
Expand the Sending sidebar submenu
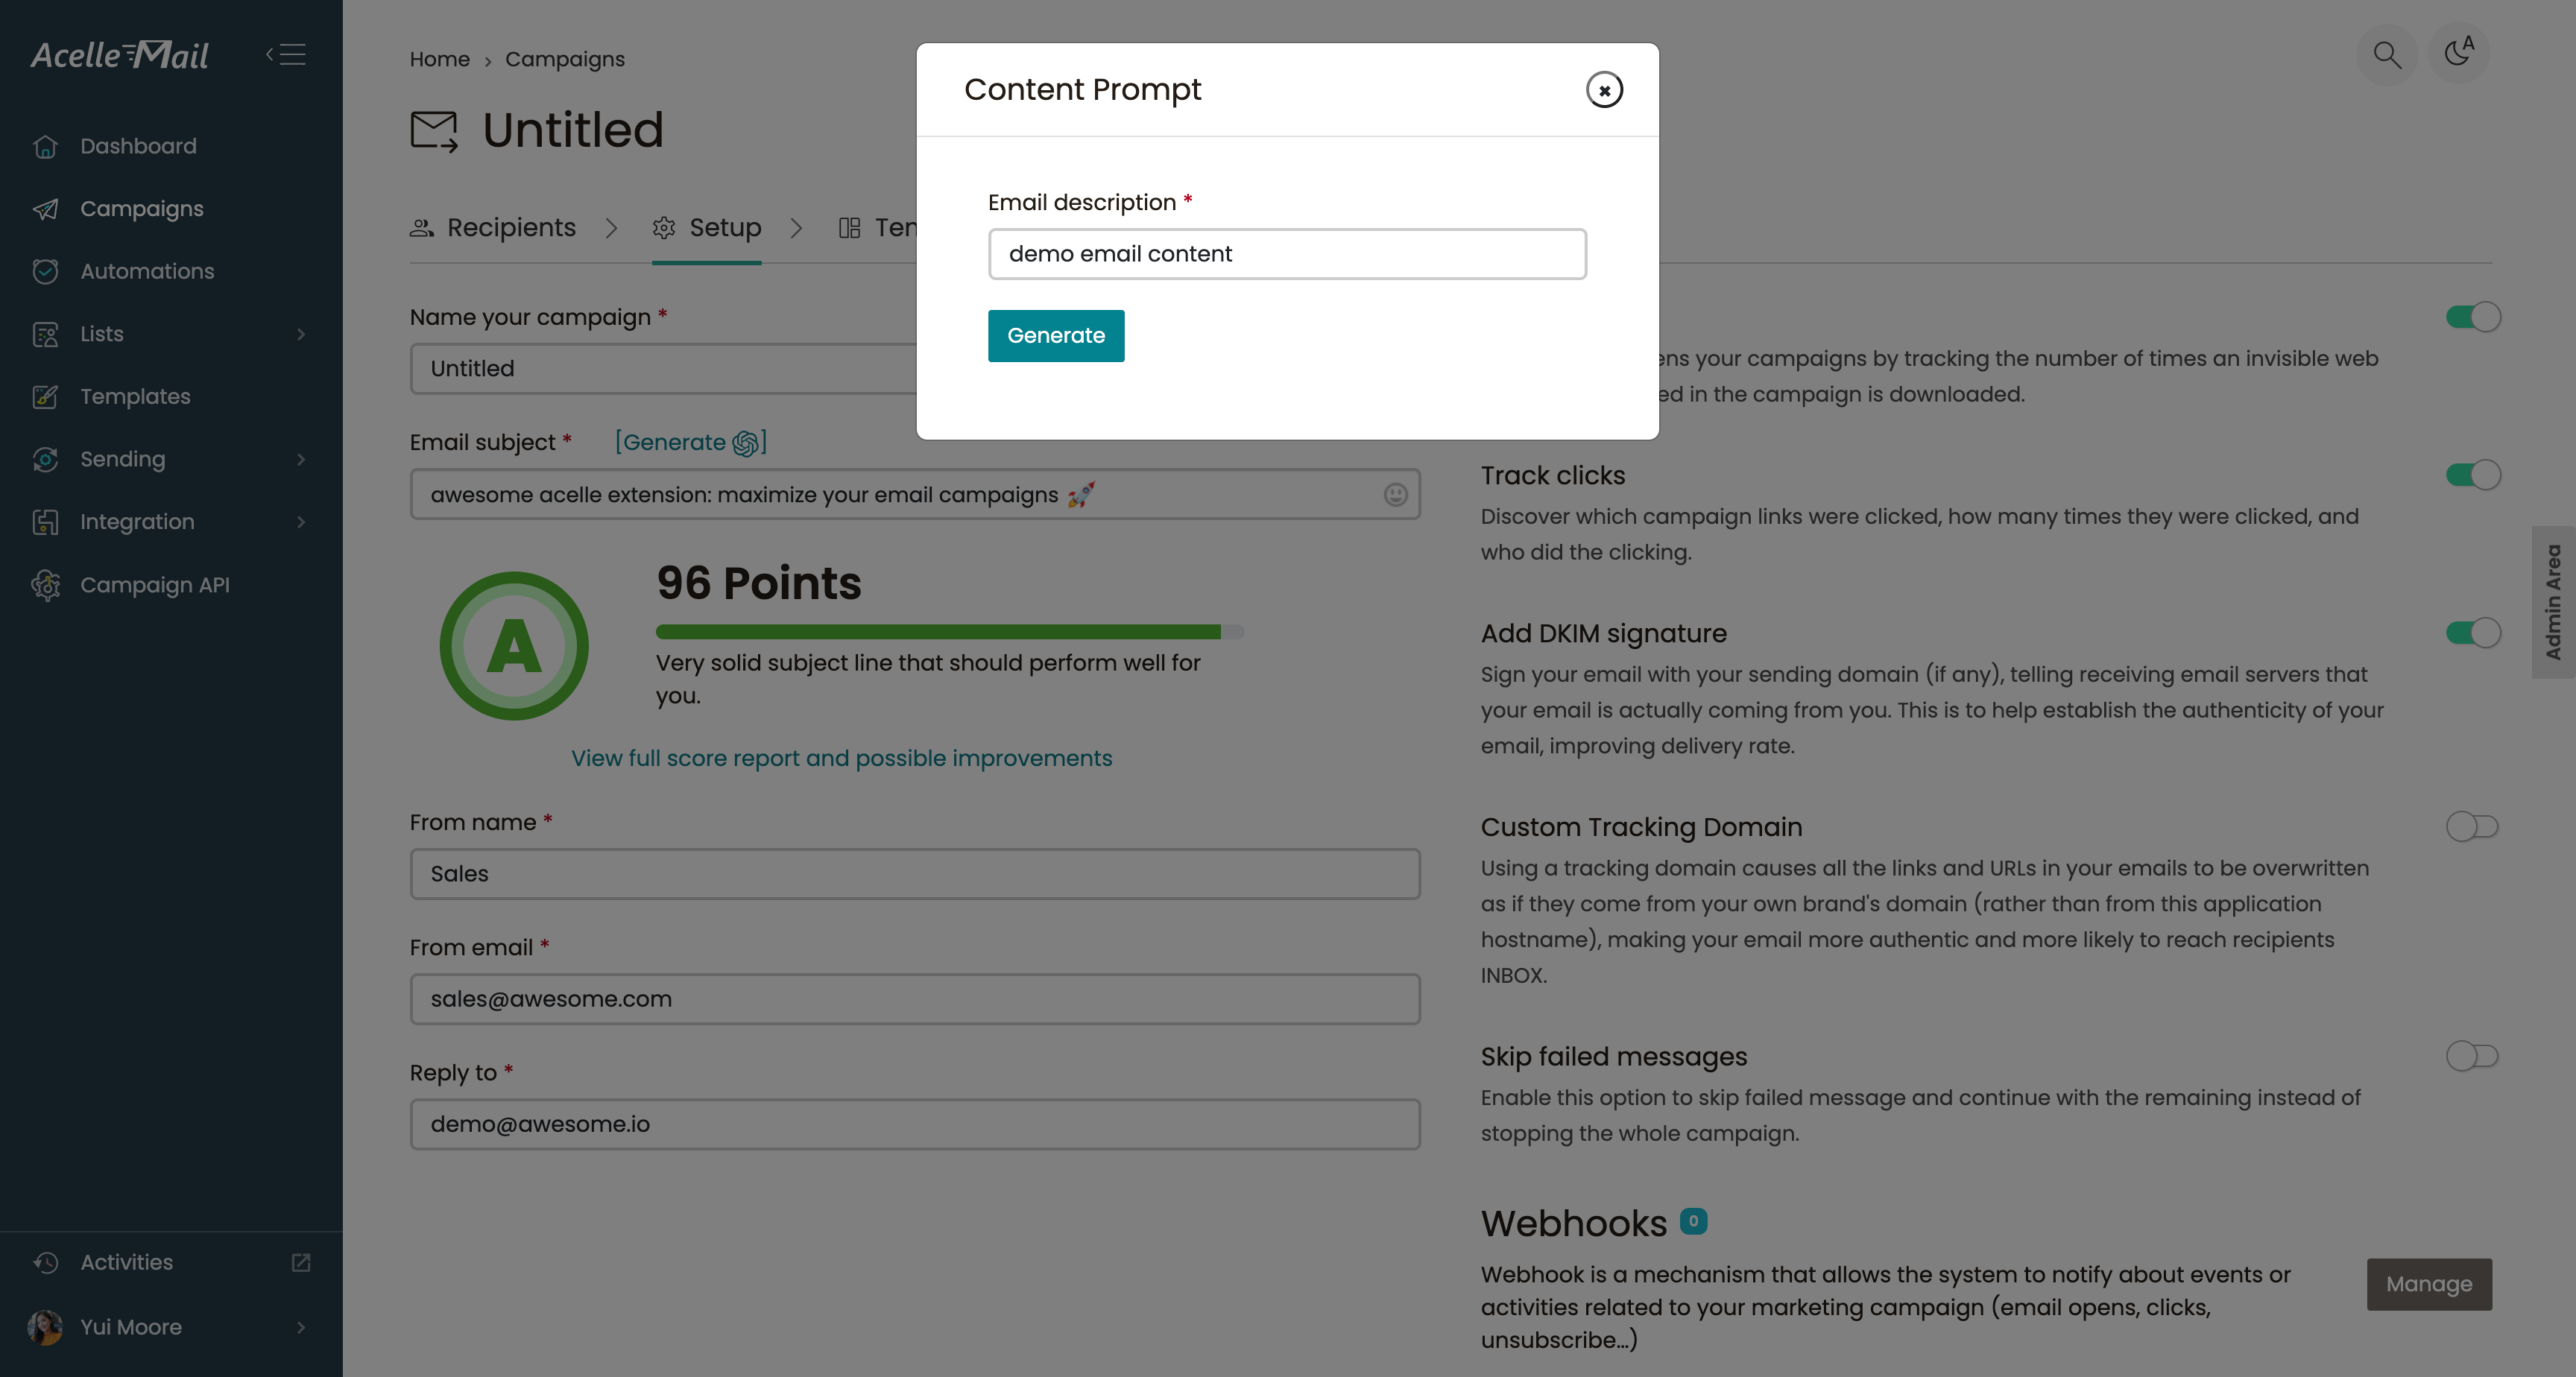(300, 459)
